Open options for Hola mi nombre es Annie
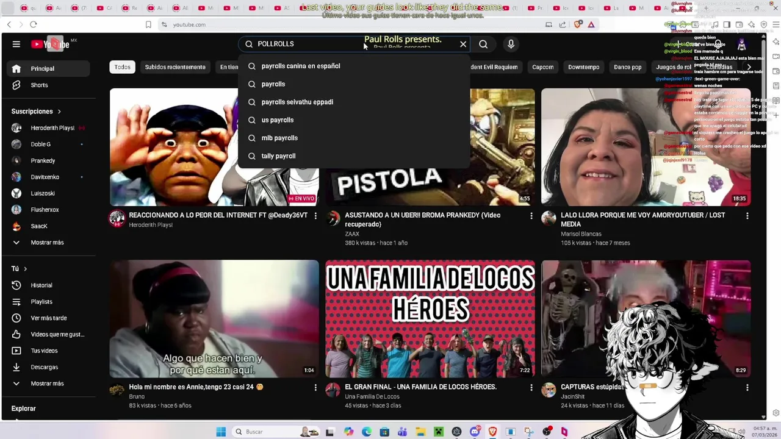Viewport: 781px width, 439px height. 315,388
